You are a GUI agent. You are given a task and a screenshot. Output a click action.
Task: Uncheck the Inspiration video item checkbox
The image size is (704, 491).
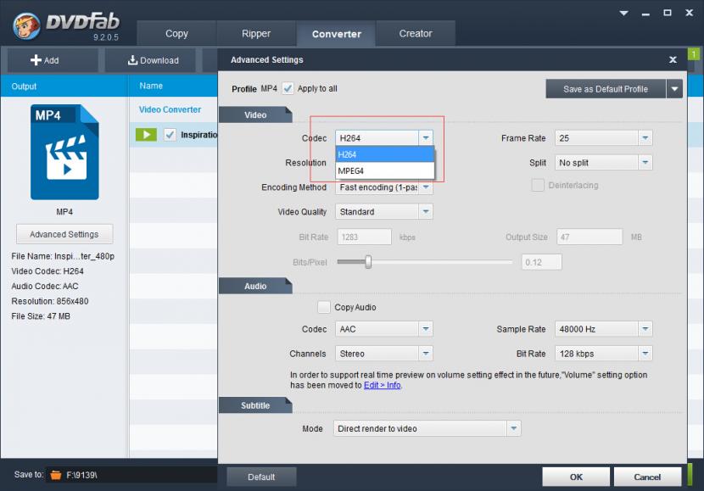click(x=170, y=135)
